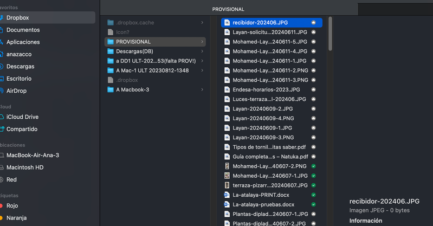Click the PDF icon of Tipos de tornil file
433x226 pixels.
click(x=228, y=147)
